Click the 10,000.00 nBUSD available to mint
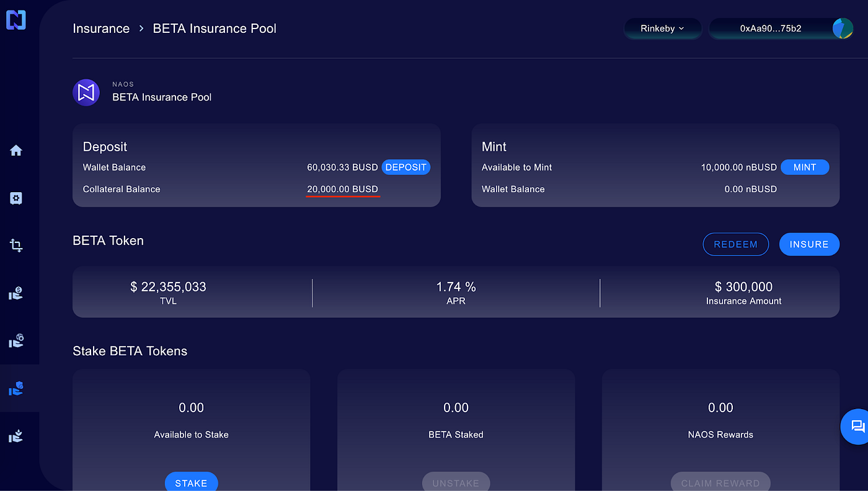Image resolution: width=868 pixels, height=491 pixels. [738, 167]
